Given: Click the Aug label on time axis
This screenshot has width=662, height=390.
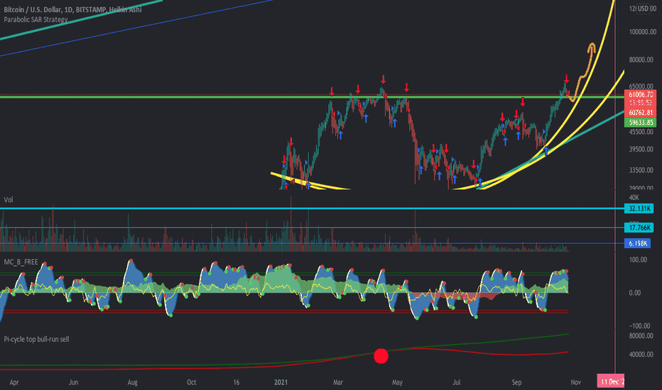Looking at the screenshot, I should click(x=133, y=382).
